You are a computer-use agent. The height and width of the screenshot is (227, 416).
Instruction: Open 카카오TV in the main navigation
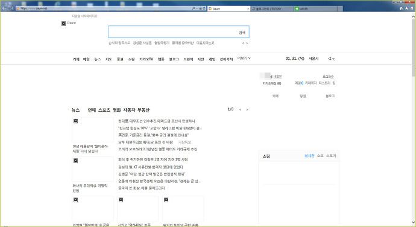click(x=146, y=59)
